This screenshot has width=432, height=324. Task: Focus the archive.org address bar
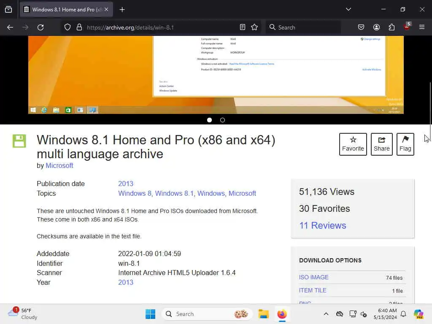pos(160,27)
